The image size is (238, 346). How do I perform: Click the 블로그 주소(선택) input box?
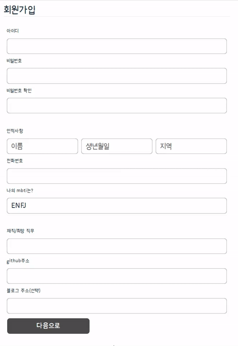click(117, 306)
